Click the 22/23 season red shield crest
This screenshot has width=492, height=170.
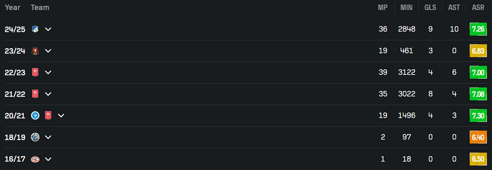pyautogui.click(x=35, y=72)
